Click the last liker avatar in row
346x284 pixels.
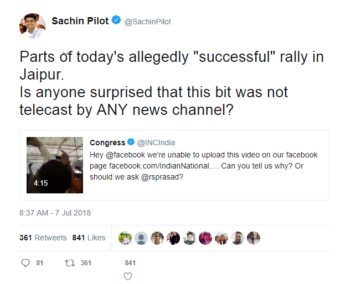coord(254,238)
